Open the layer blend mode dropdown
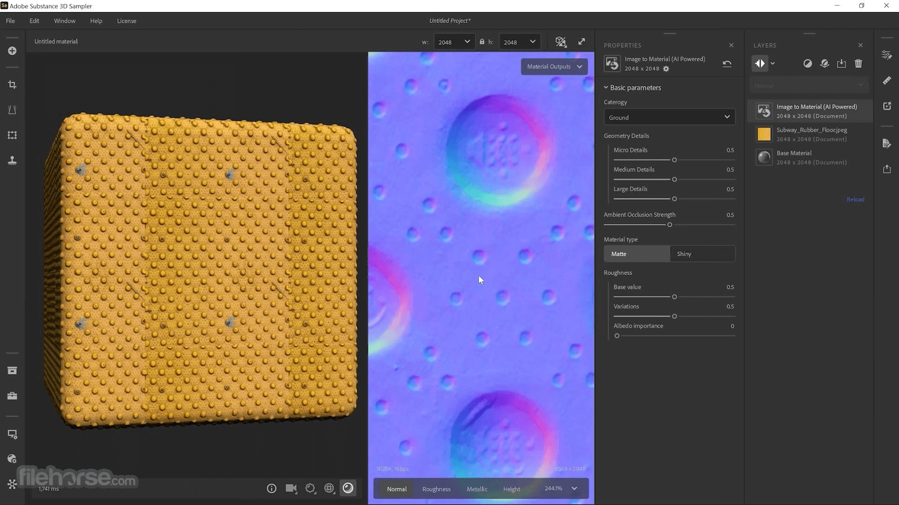899x505 pixels. click(809, 85)
